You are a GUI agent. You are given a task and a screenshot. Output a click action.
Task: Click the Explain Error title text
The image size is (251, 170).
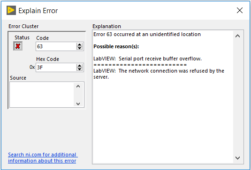tap(38, 11)
